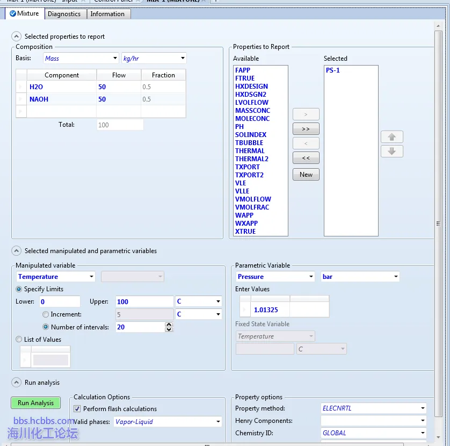Image resolution: width=450 pixels, height=446 pixels.
Task: Collapse the Run analysis section
Action: (x=17, y=383)
